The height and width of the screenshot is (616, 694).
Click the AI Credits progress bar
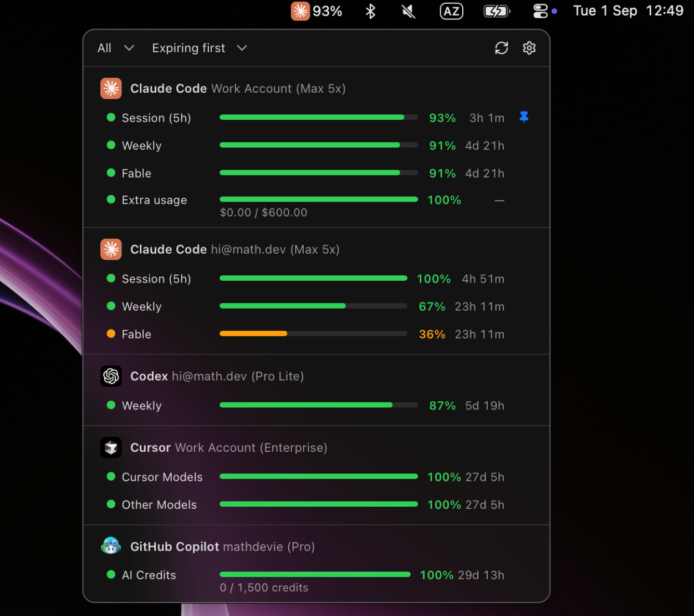tap(315, 574)
